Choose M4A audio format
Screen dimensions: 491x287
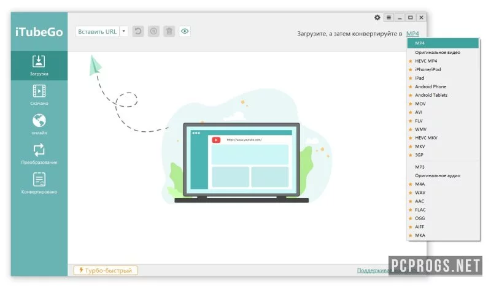pyautogui.click(x=443, y=184)
